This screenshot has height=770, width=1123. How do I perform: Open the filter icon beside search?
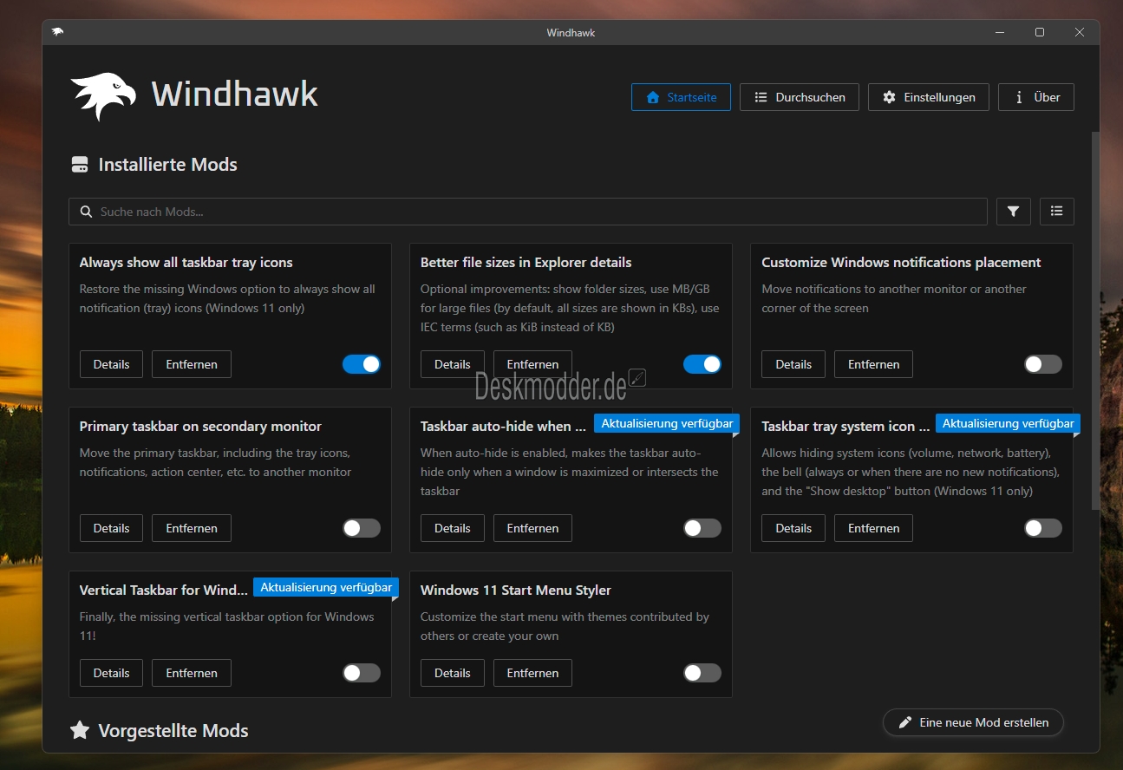[x=1013, y=212]
